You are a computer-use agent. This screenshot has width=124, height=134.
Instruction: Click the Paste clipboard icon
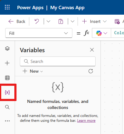[61, 21]
